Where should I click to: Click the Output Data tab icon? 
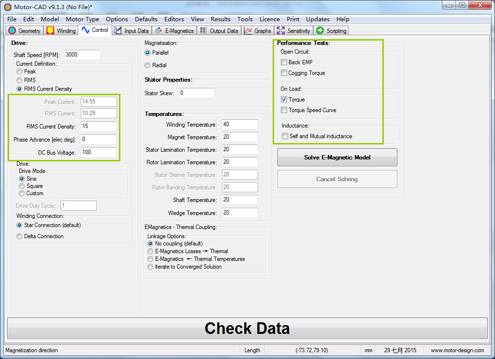pos(203,31)
